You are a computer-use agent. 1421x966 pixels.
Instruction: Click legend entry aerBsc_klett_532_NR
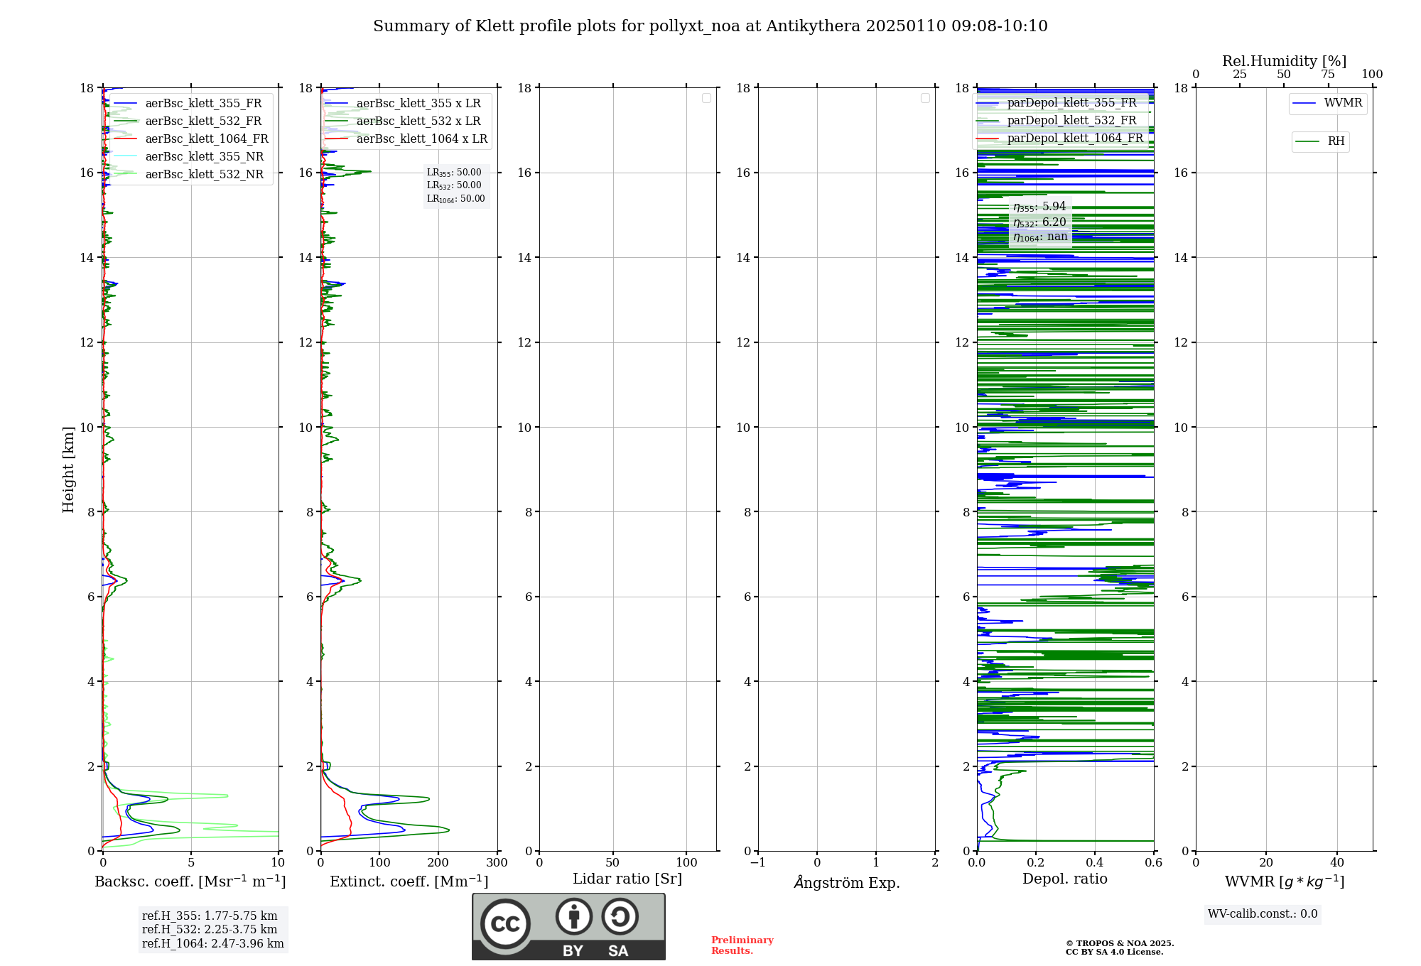[x=190, y=174]
